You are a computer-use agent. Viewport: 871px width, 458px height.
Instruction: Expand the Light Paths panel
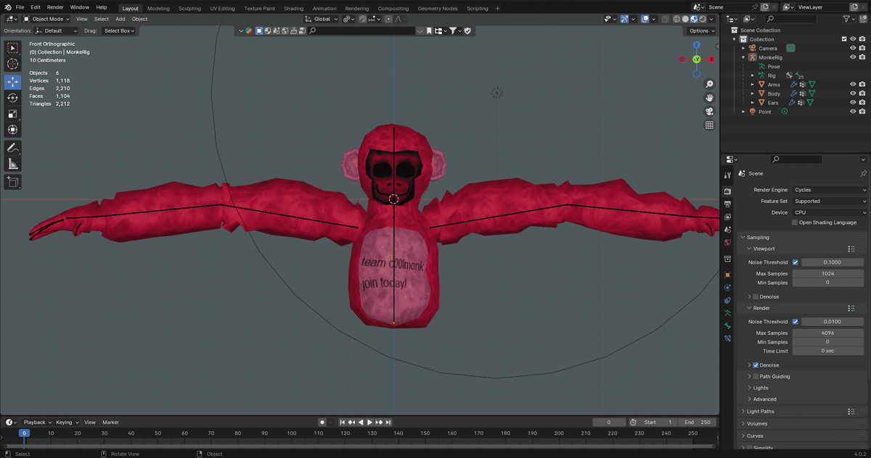click(x=760, y=412)
